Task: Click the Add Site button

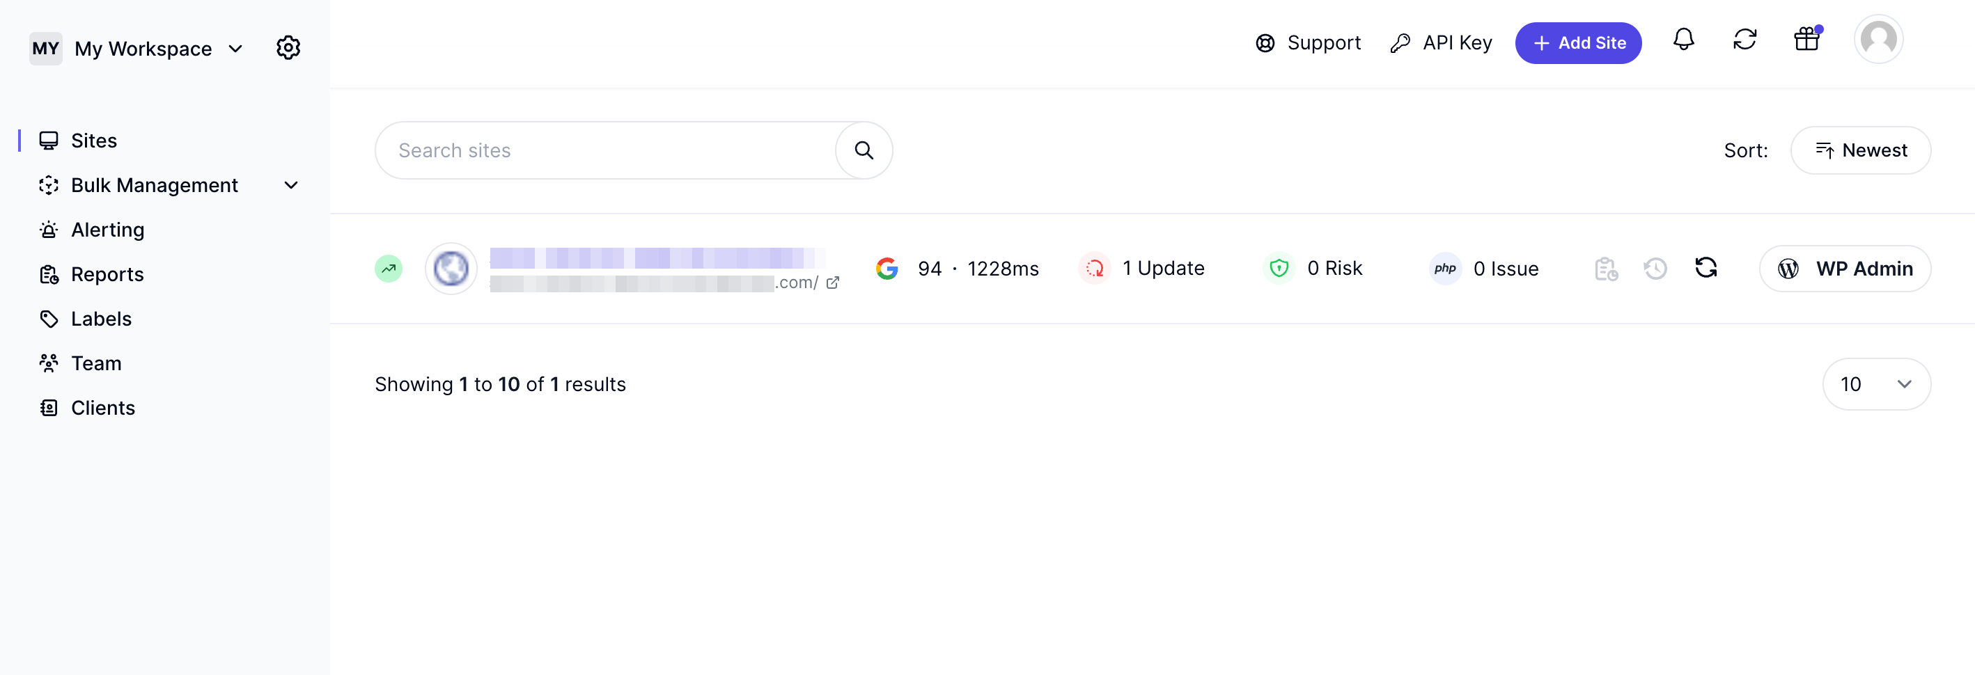Action: 1578,43
